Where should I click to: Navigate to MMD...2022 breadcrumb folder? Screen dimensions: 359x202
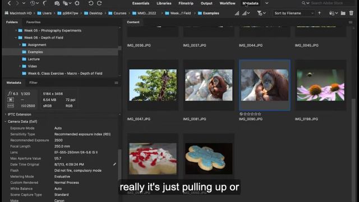[144, 13]
